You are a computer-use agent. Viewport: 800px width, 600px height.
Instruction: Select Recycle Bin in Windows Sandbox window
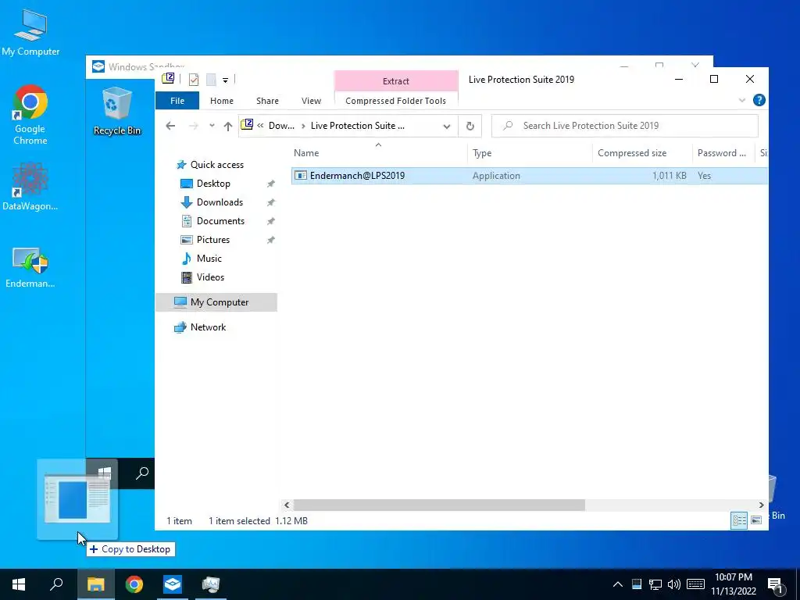pyautogui.click(x=117, y=111)
